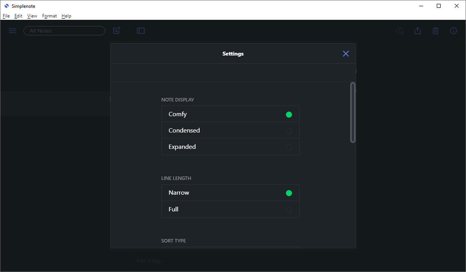Click the Share note icon

tap(418, 31)
